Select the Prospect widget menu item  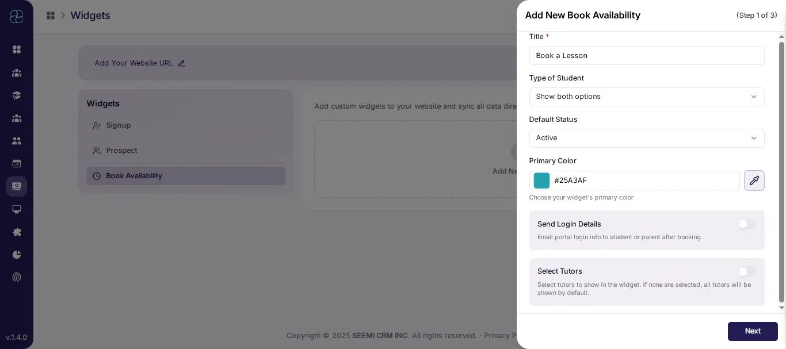(x=186, y=151)
